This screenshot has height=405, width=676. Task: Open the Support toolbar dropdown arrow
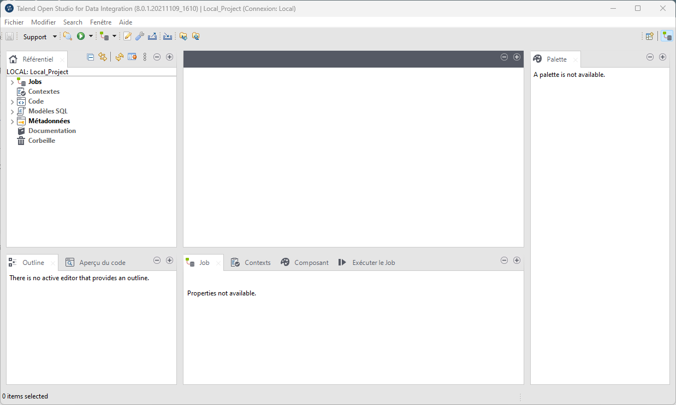(55, 37)
